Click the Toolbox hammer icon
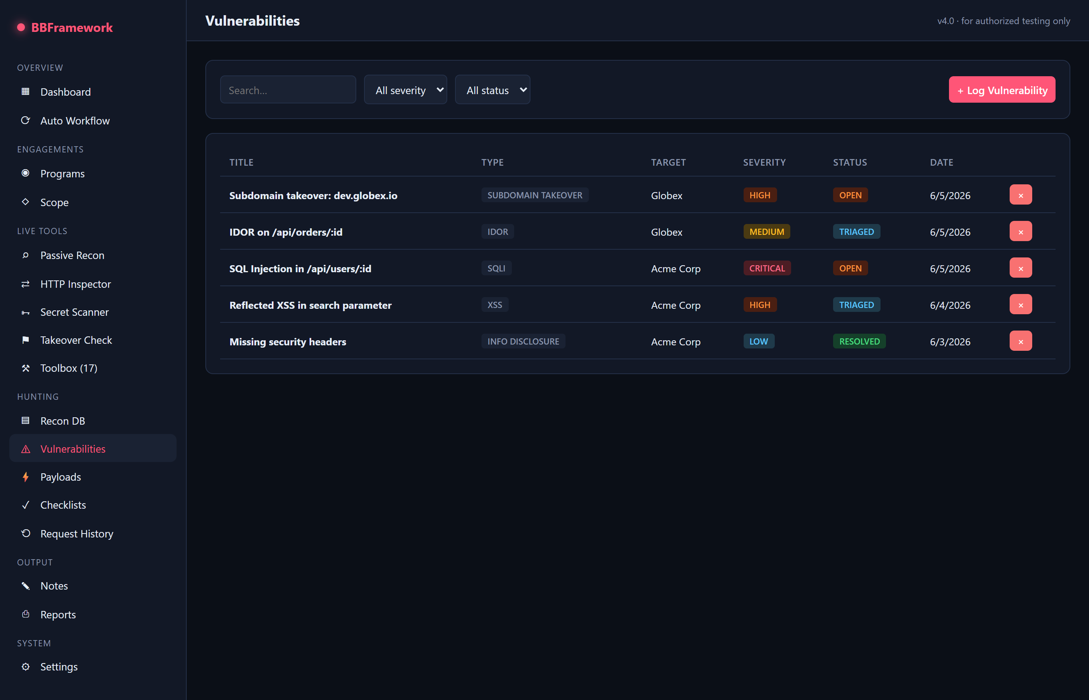Screen dimensions: 1089x700 pyautogui.click(x=25, y=368)
